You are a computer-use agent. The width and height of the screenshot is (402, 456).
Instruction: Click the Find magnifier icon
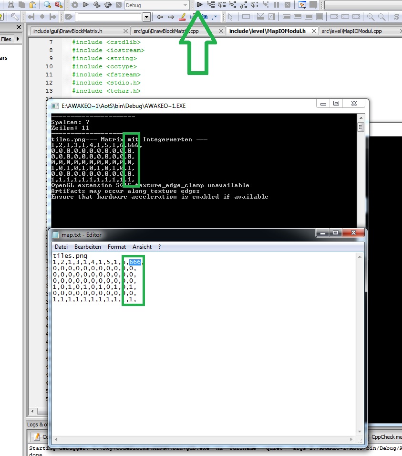[47, 5]
